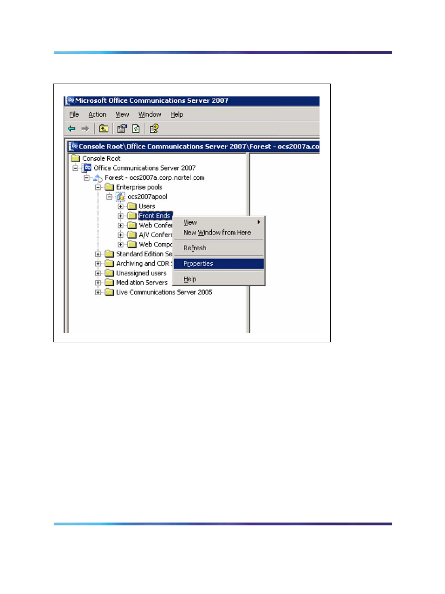Click the Office Communications Server 2007 node icon

(87, 168)
